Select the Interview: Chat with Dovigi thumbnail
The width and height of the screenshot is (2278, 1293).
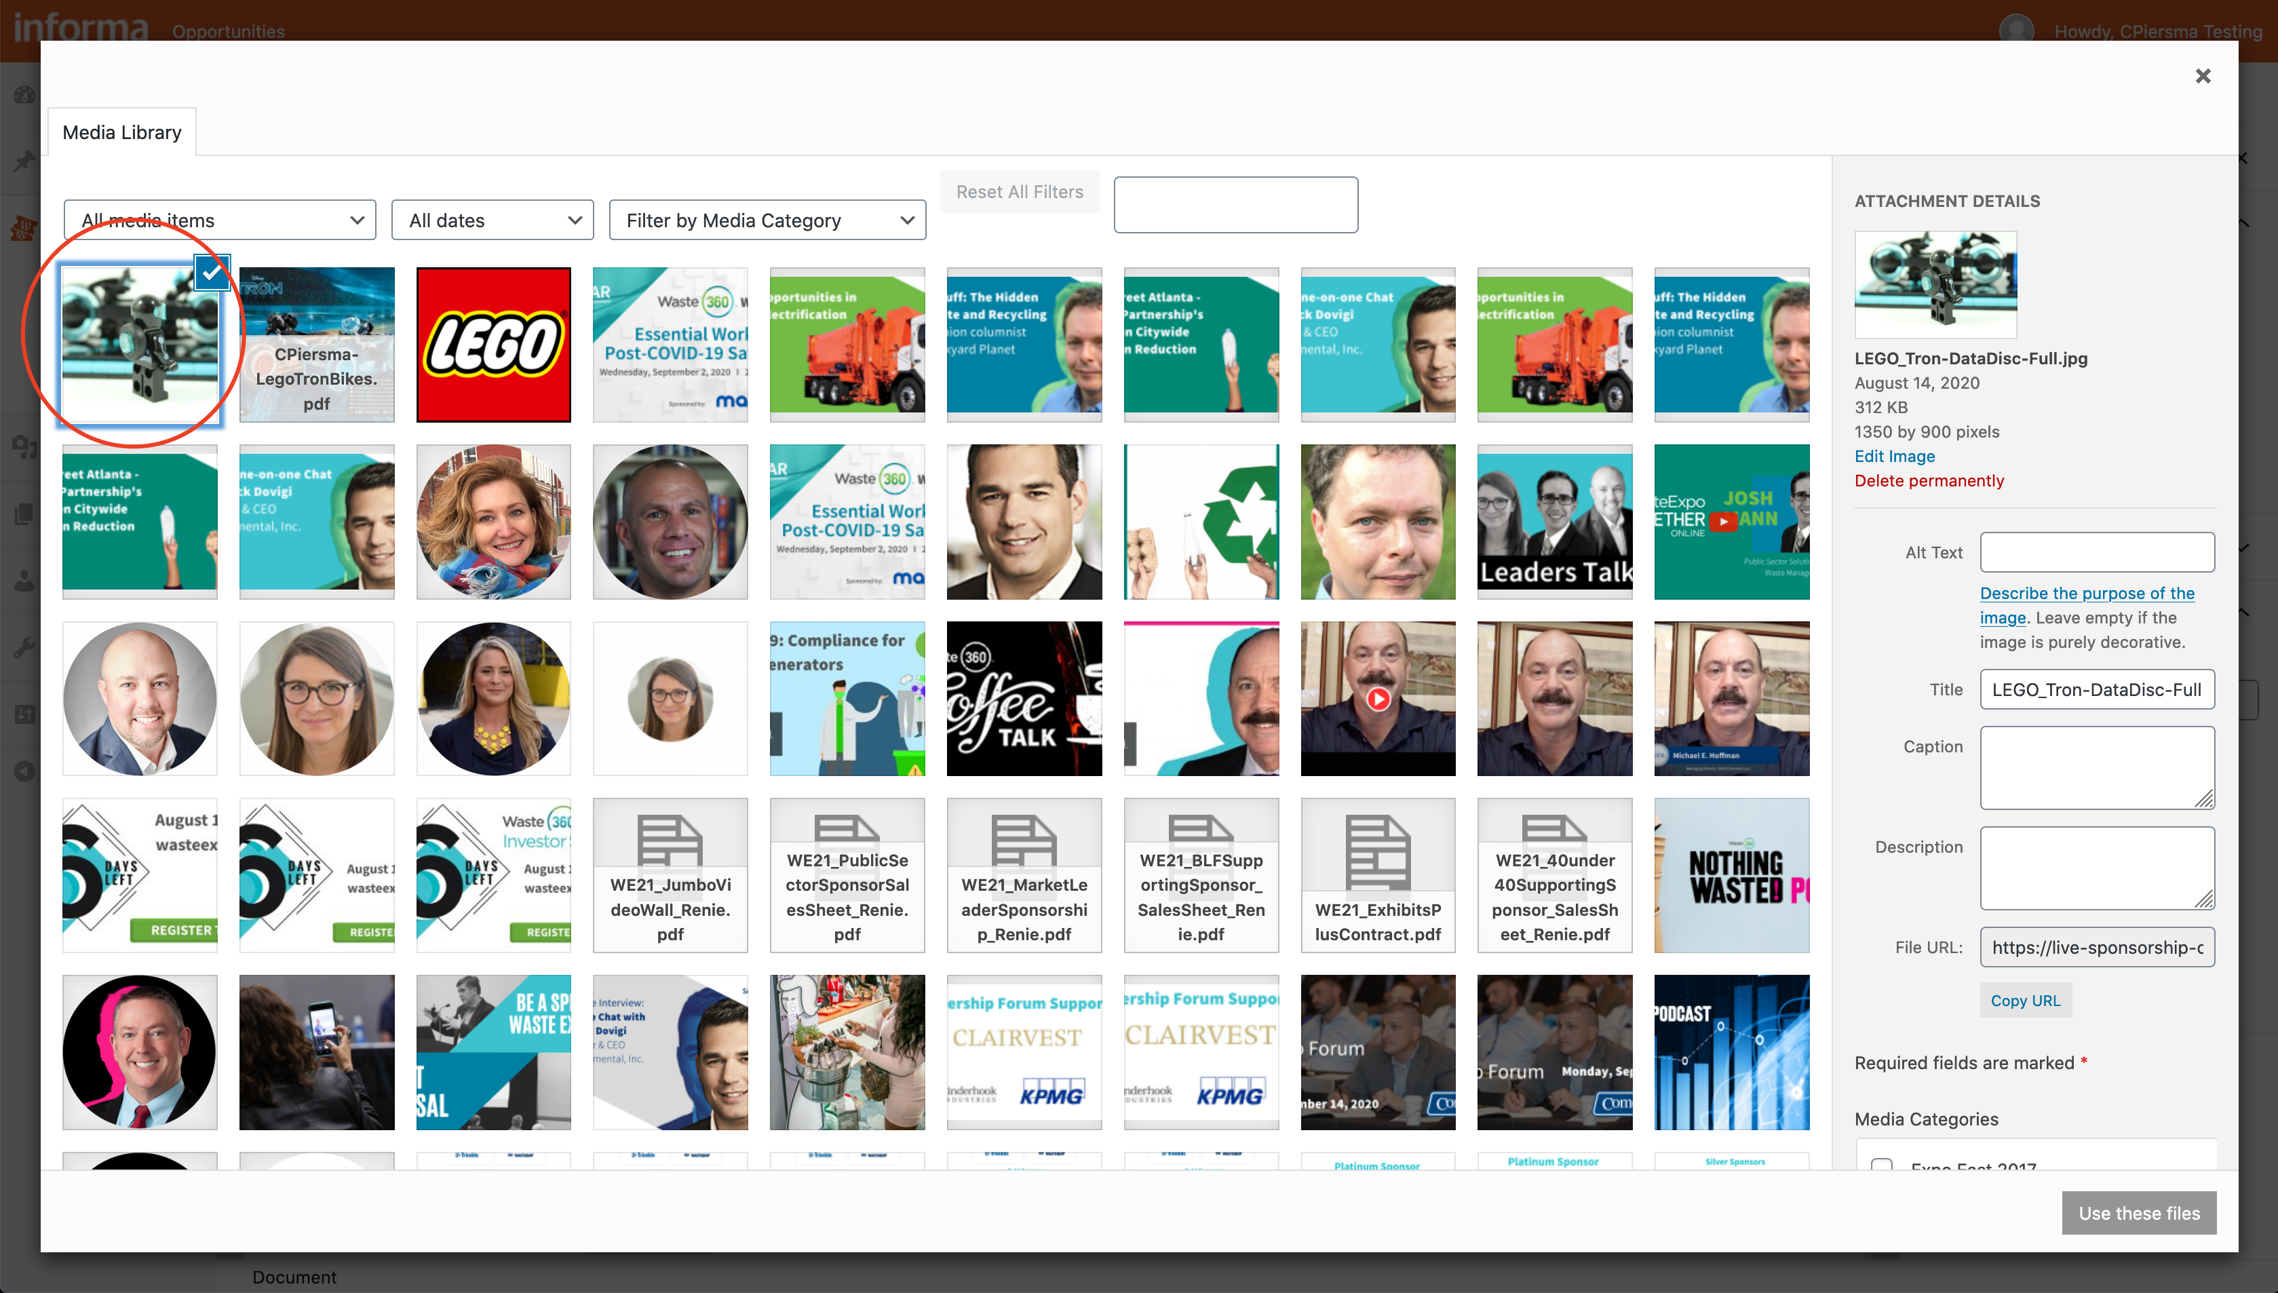[x=670, y=1052]
